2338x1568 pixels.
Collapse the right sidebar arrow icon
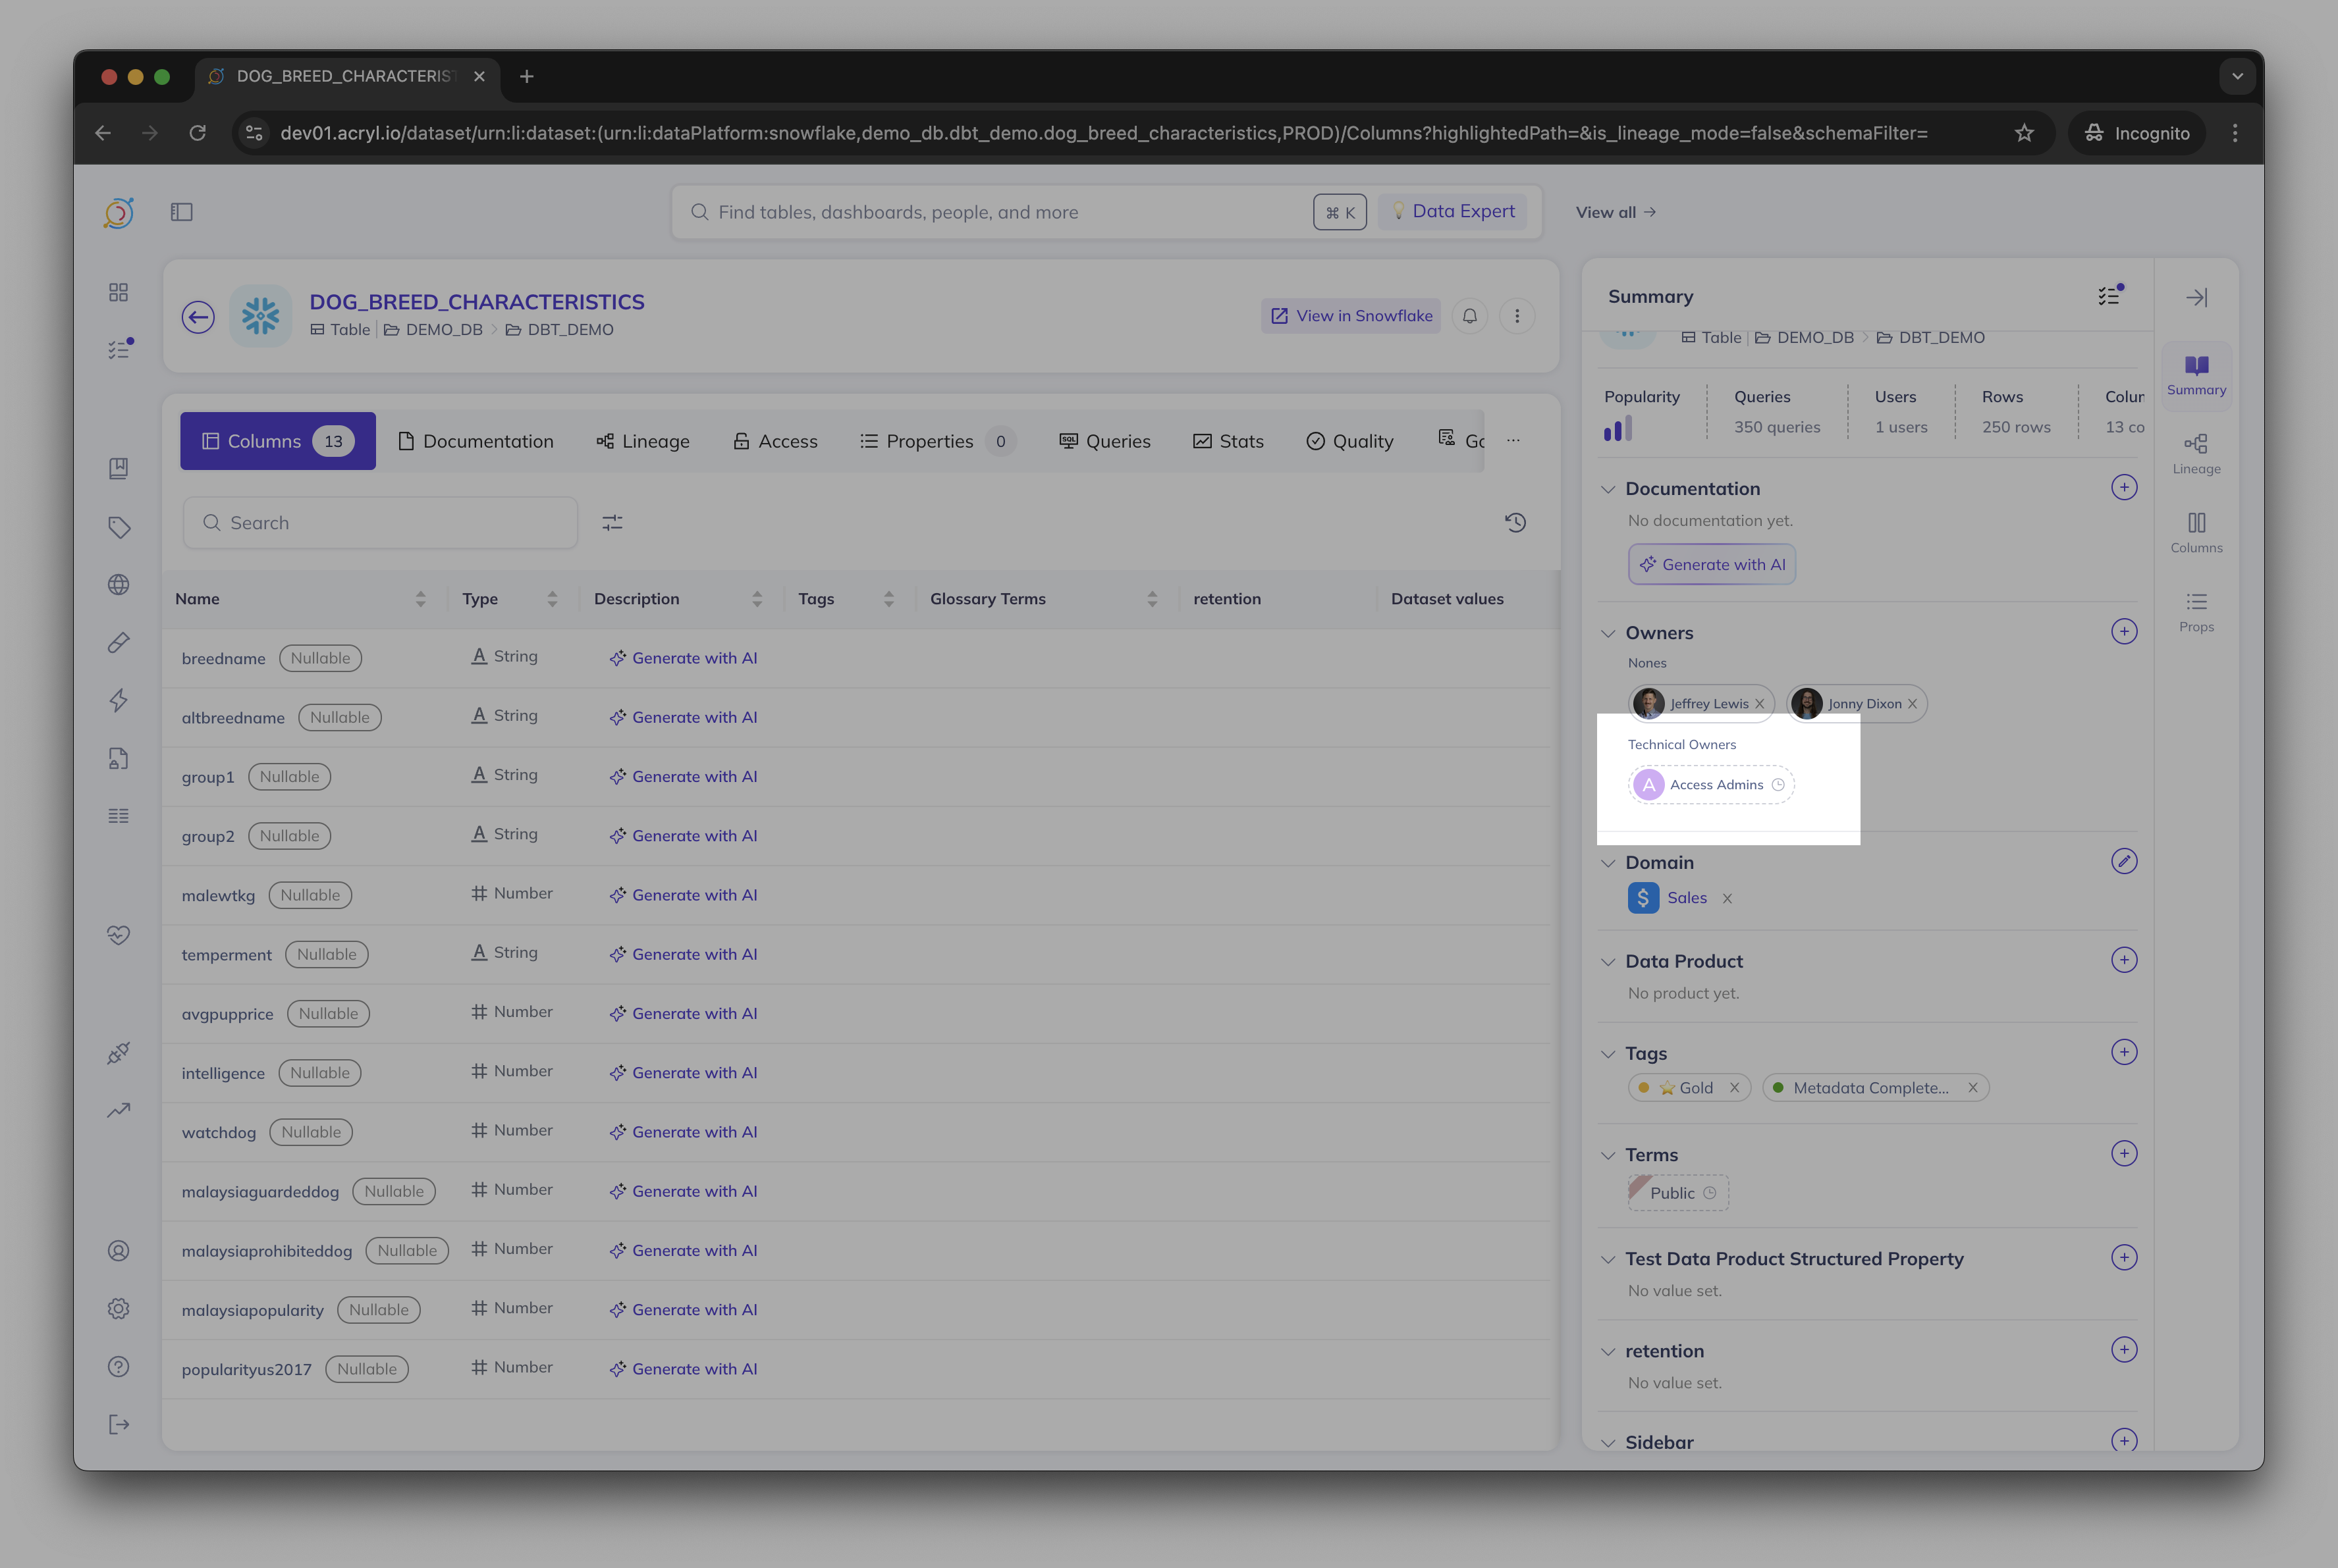point(2196,298)
